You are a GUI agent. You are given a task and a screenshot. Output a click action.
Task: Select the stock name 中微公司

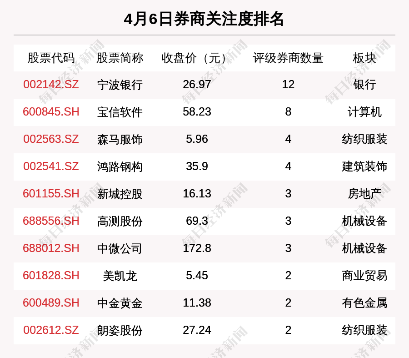click(120, 248)
